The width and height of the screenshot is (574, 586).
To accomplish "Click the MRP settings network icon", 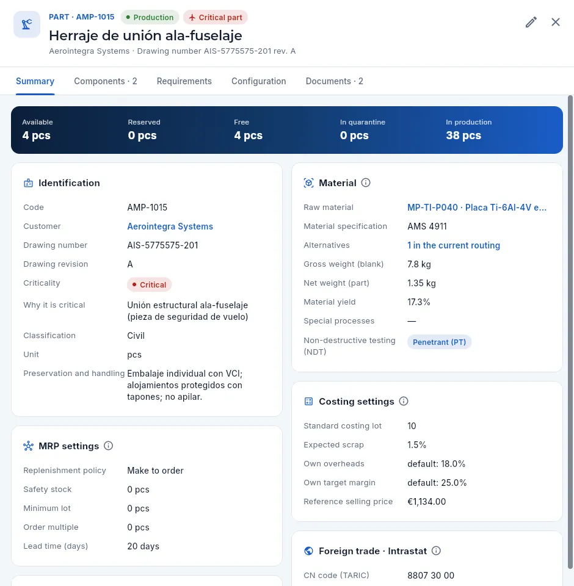I will click(29, 446).
